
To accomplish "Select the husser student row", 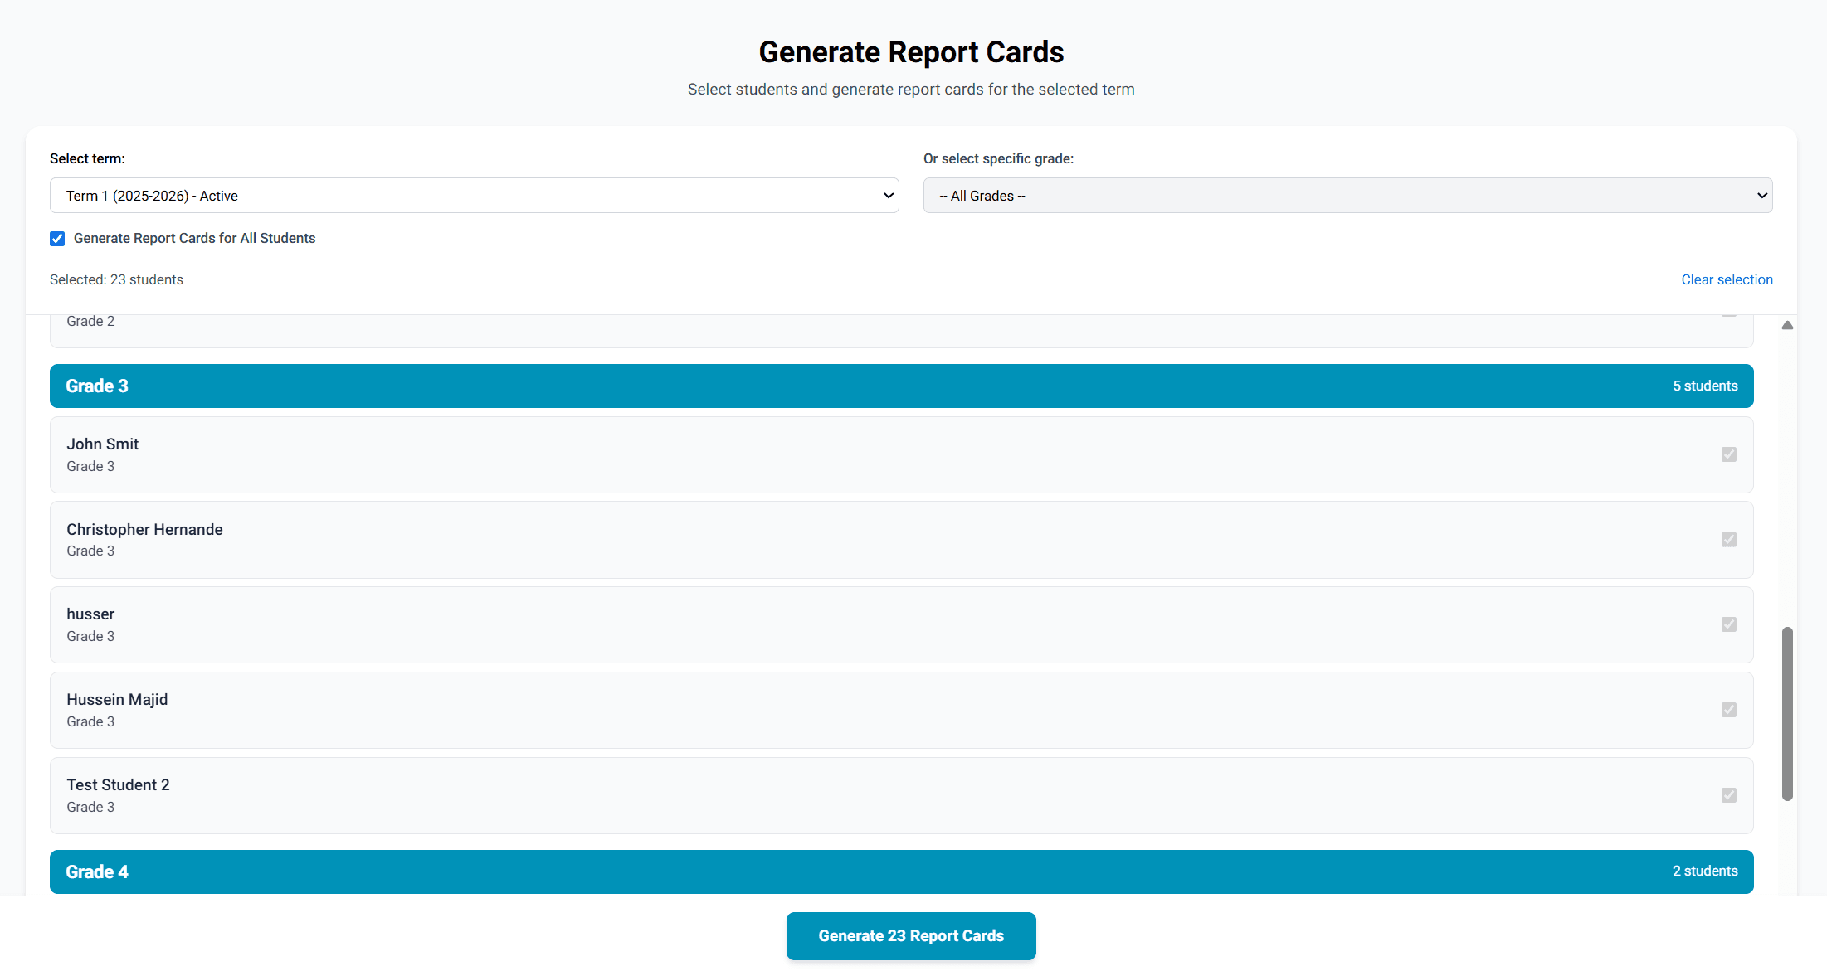I will pos(901,625).
